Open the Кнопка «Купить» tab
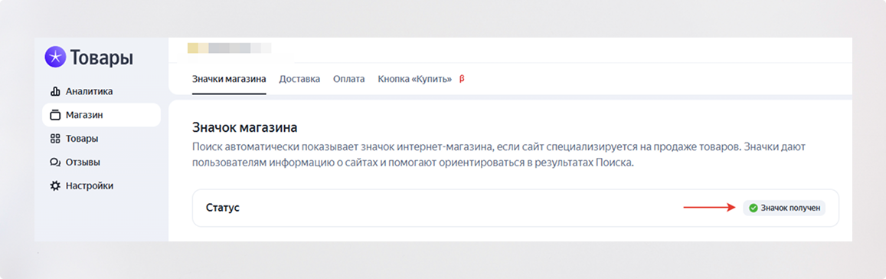 click(415, 79)
